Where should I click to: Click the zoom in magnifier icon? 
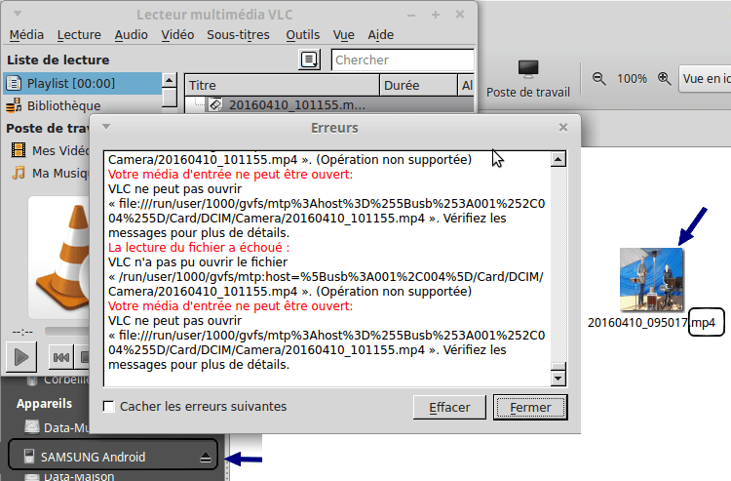coord(664,78)
